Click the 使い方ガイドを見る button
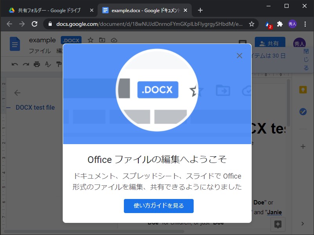The height and width of the screenshot is (235, 314). 159,206
